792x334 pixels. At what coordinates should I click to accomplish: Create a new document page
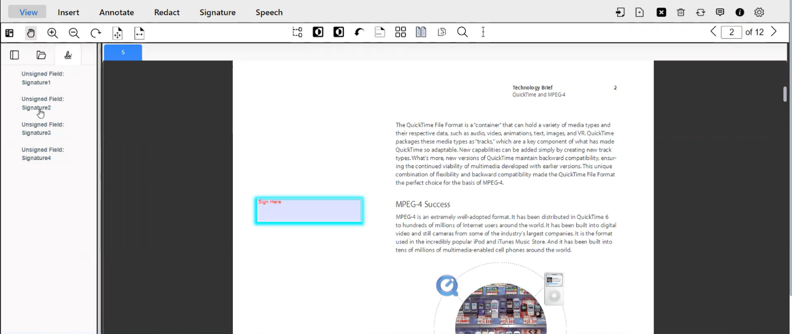640,12
